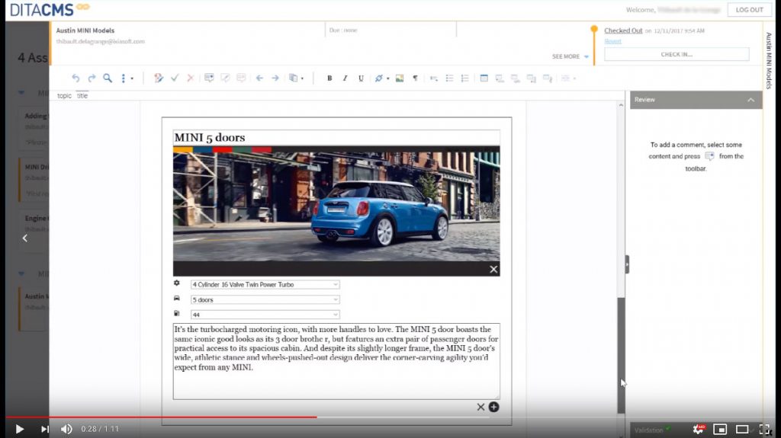Open the fuel '44' dropdown
The image size is (781, 438).
[265, 315]
